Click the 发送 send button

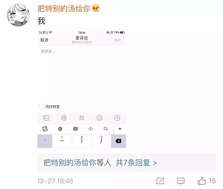click(117, 40)
